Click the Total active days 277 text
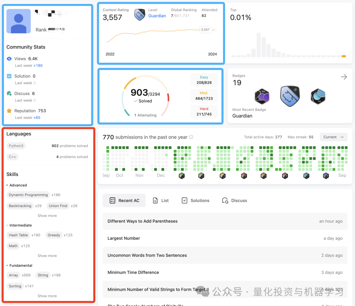 click(263, 137)
